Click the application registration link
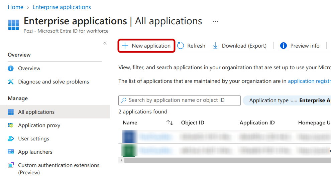This screenshot has width=331, height=181. point(309,81)
